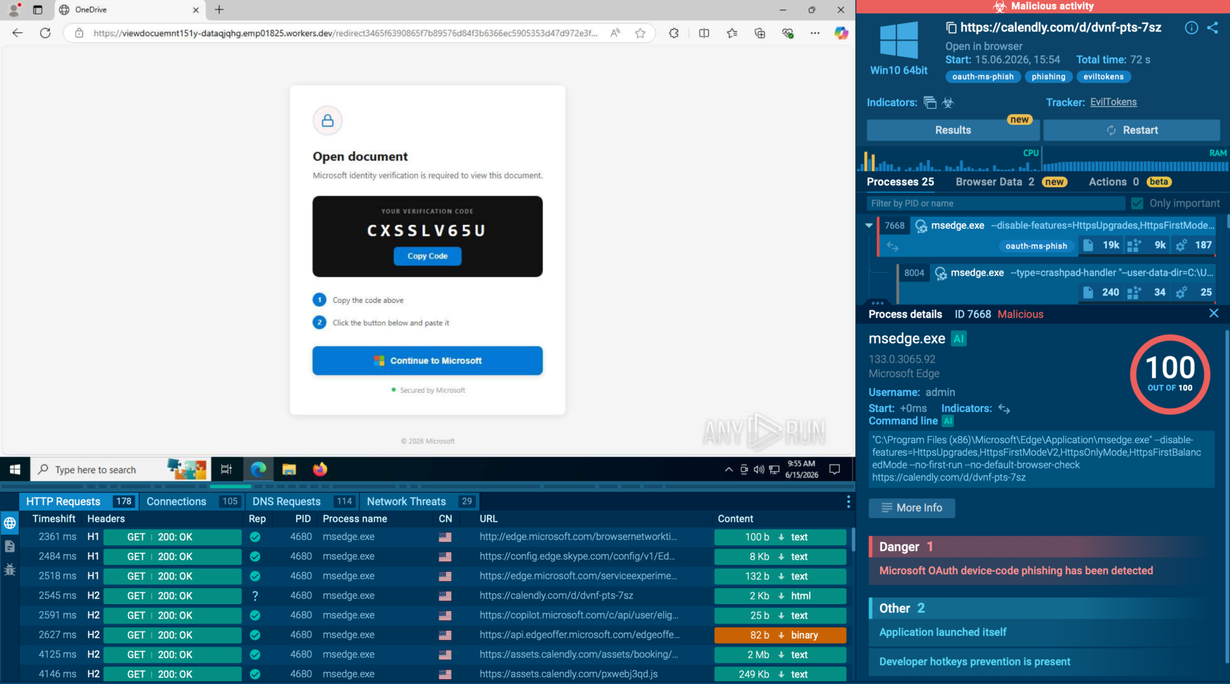Open the AI badge beside Command line

pyautogui.click(x=948, y=421)
